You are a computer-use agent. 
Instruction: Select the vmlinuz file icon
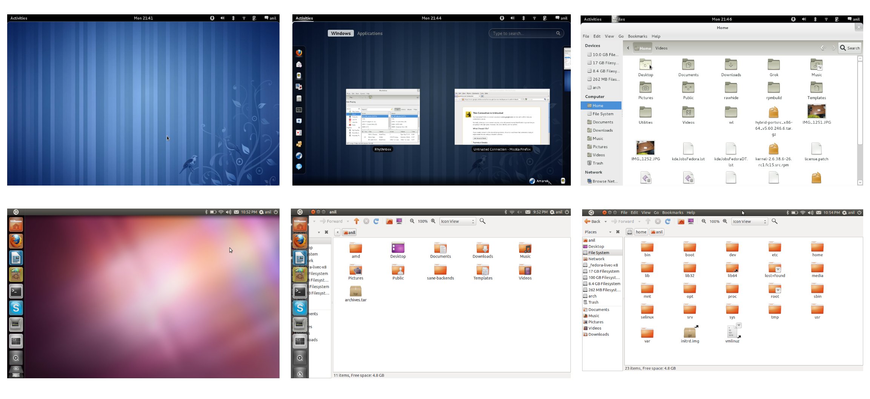732,332
